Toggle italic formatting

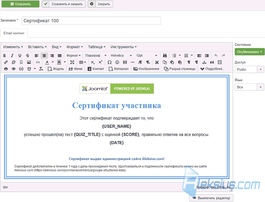coord(12,56)
